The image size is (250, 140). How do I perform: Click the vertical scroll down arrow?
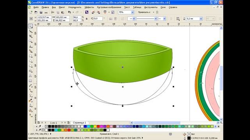tap(221, 119)
